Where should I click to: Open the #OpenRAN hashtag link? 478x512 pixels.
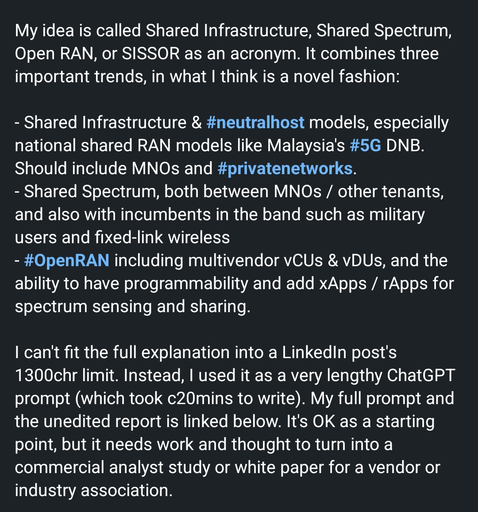click(67, 261)
